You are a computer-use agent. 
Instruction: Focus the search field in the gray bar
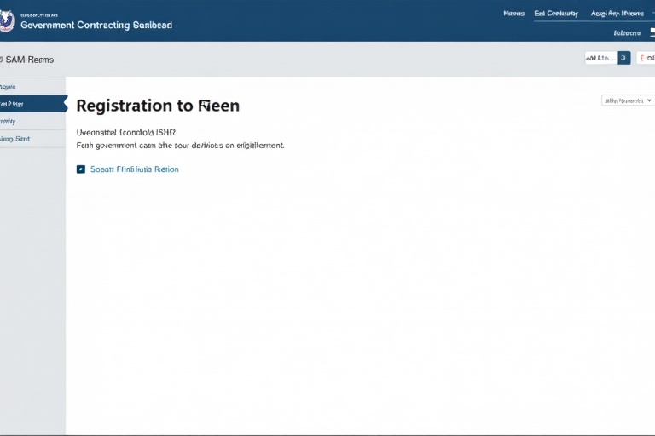pos(601,58)
